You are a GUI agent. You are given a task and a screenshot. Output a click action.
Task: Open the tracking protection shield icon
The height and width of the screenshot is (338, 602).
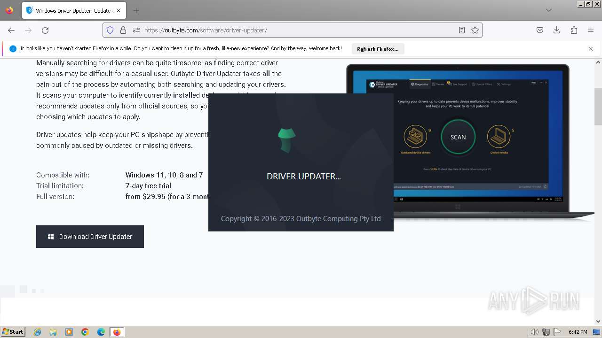point(110,30)
